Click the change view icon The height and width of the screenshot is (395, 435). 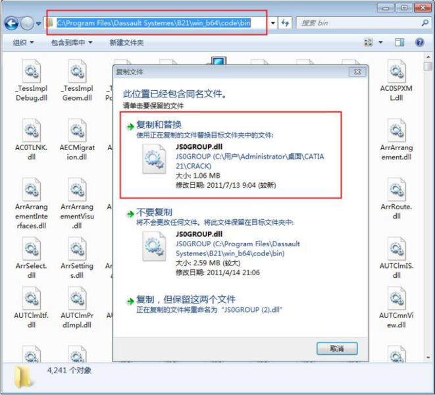[x=369, y=42]
